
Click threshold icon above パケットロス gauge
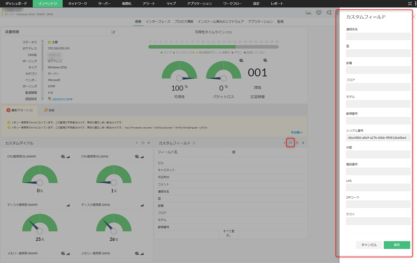(x=241, y=60)
